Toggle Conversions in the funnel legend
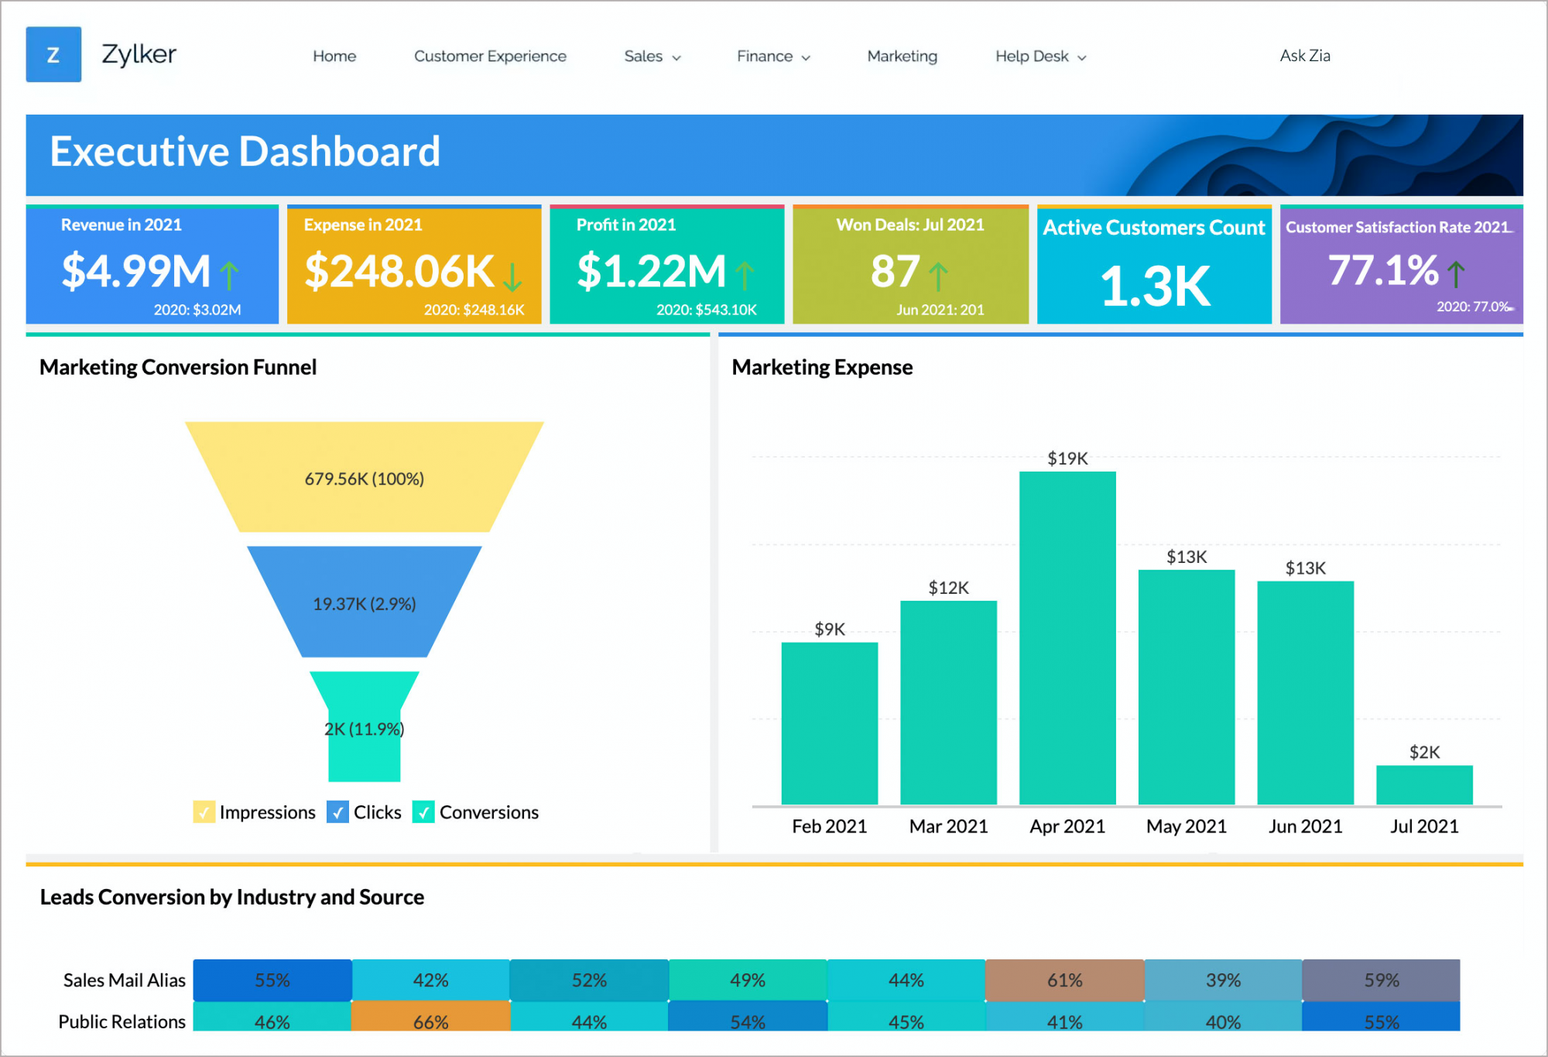Viewport: 1548px width, 1057px height. coord(488,812)
